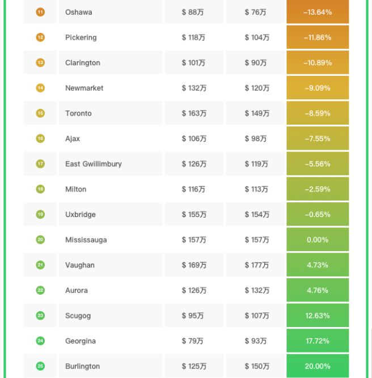The width and height of the screenshot is (372, 378).
Task: Click rank badge number 13 beside Clarington
Action: tap(40, 63)
